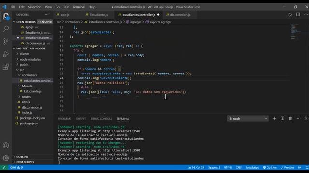Maximize the terminal panel size
This screenshot has width=309, height=173.
[x=298, y=119]
